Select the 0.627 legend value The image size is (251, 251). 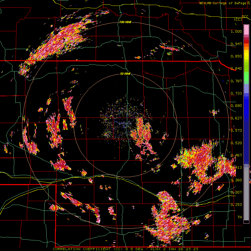point(236,118)
